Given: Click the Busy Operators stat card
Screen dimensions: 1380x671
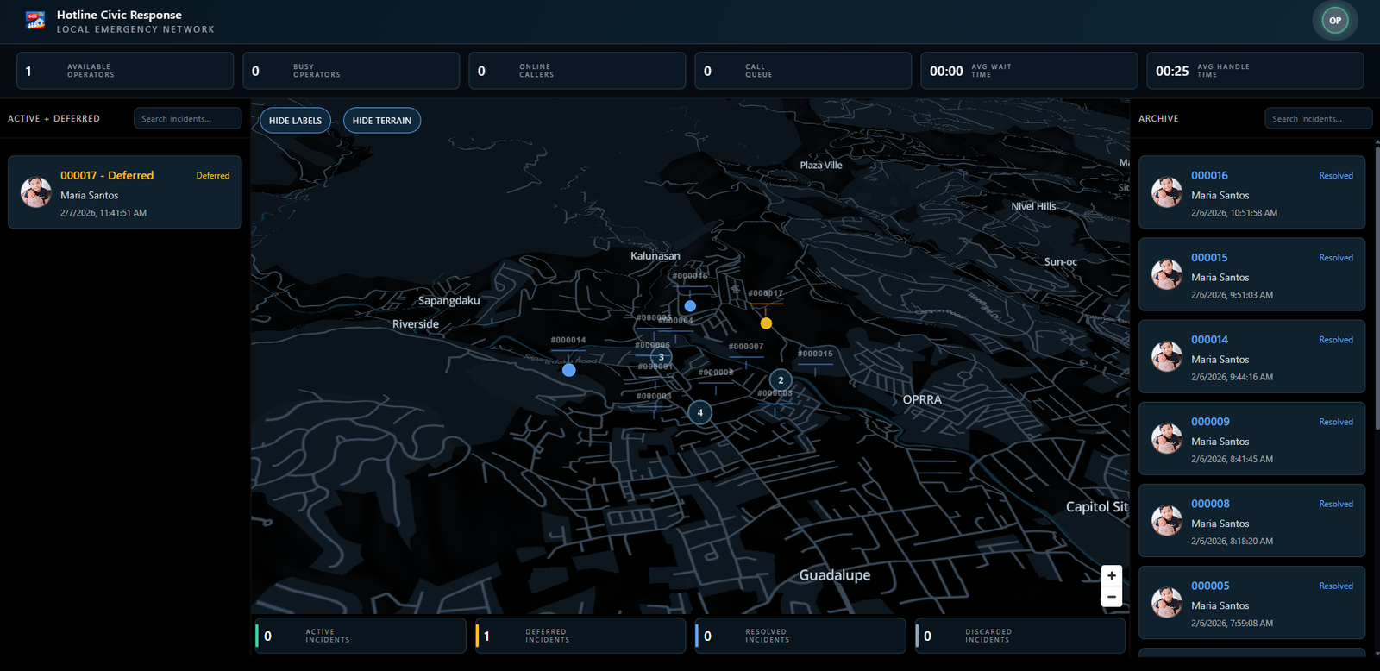Looking at the screenshot, I should (x=351, y=71).
